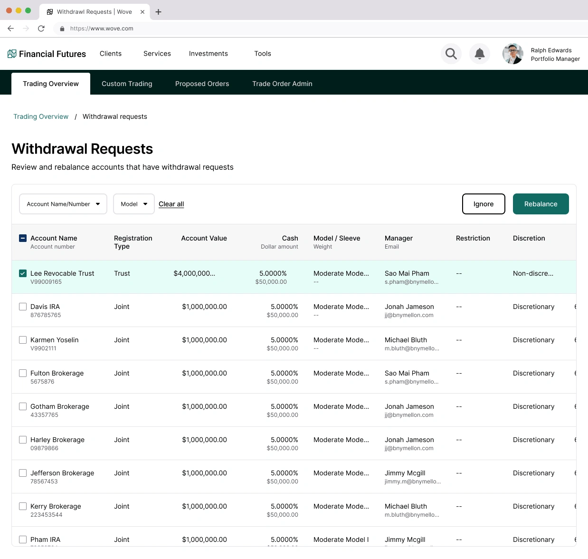The image size is (588, 559).
Task: Click the browser forward arrow
Action: pos(26,29)
